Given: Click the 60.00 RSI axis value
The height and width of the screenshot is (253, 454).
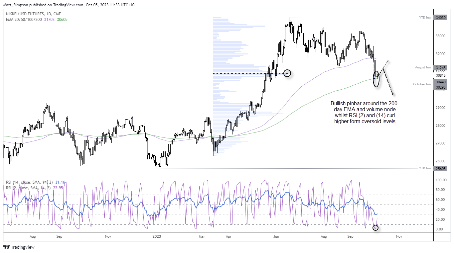Looking at the screenshot, I should 441,200.
